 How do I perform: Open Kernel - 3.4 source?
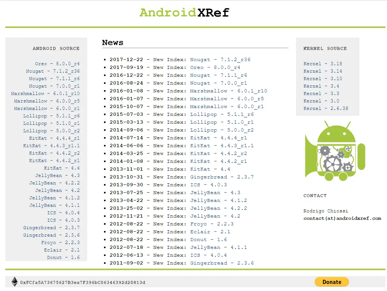pos(321,86)
